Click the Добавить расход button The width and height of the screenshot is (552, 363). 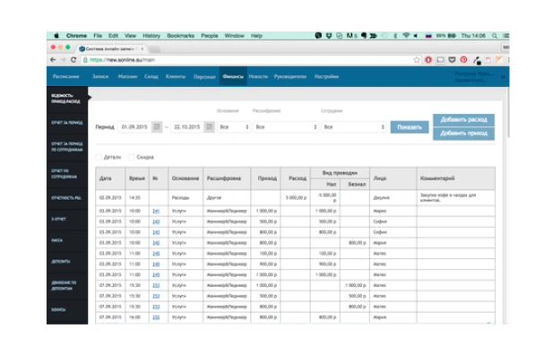[462, 120]
